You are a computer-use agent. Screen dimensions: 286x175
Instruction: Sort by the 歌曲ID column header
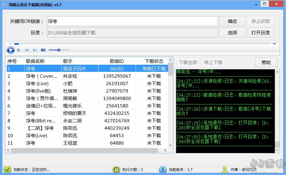point(117,61)
